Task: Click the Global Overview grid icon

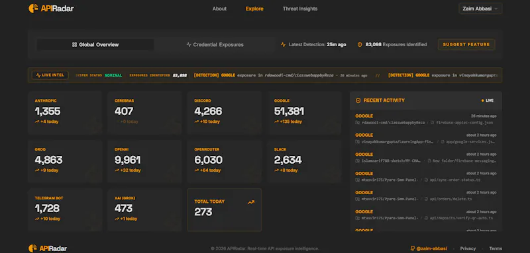Action: click(x=74, y=44)
